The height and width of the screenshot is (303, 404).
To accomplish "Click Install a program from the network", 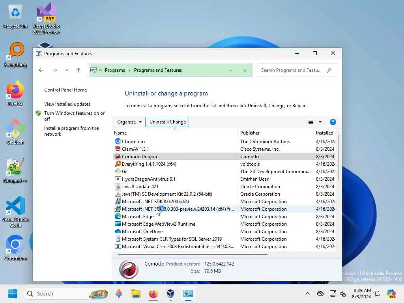I will point(71,131).
